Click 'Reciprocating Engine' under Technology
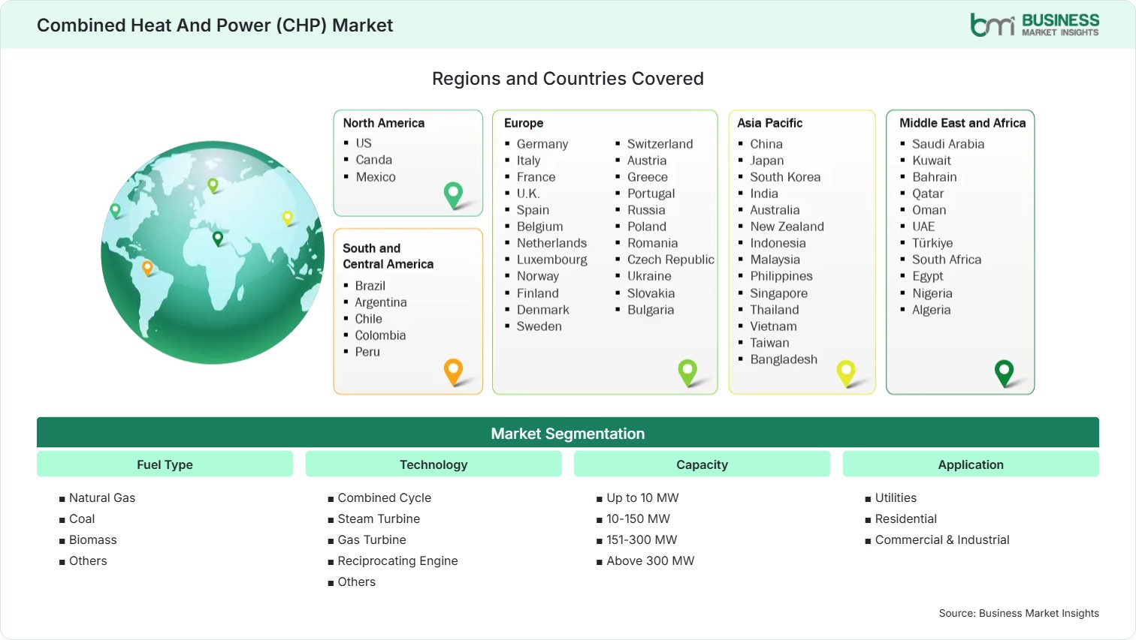 (x=397, y=560)
